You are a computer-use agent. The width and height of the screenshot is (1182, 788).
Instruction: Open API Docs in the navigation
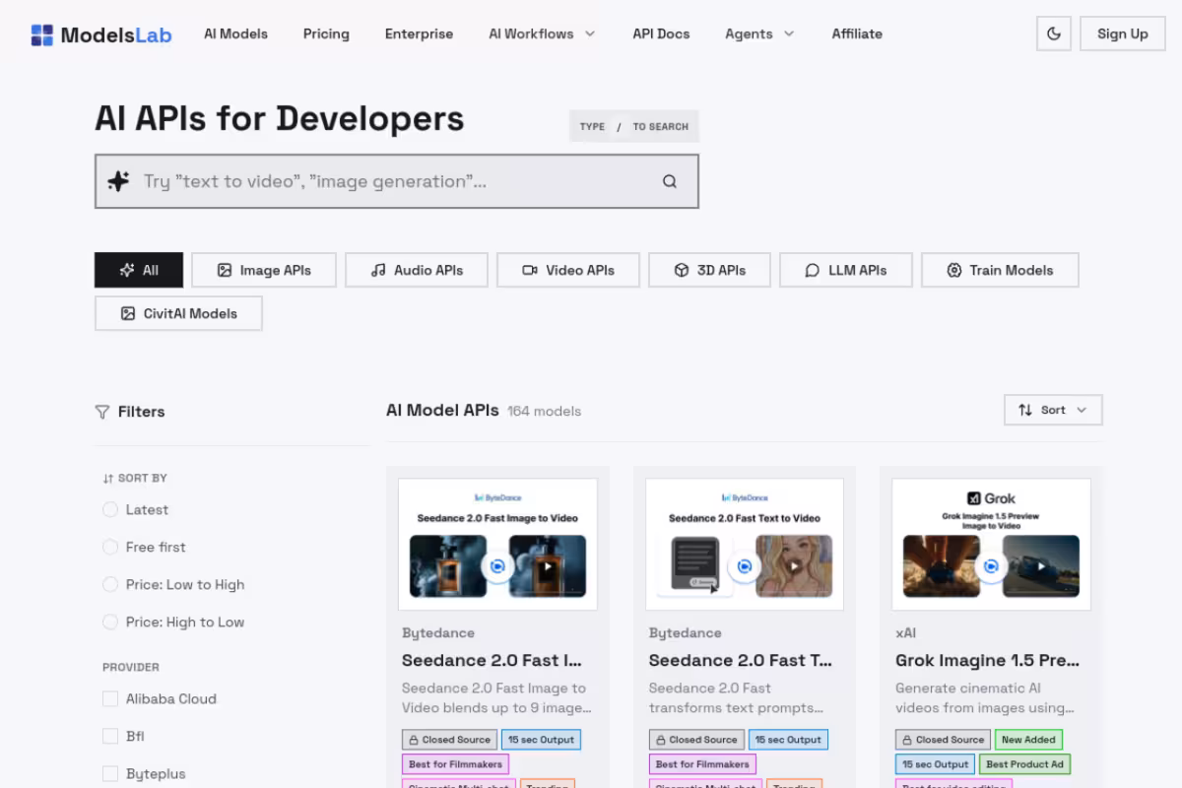click(x=661, y=33)
